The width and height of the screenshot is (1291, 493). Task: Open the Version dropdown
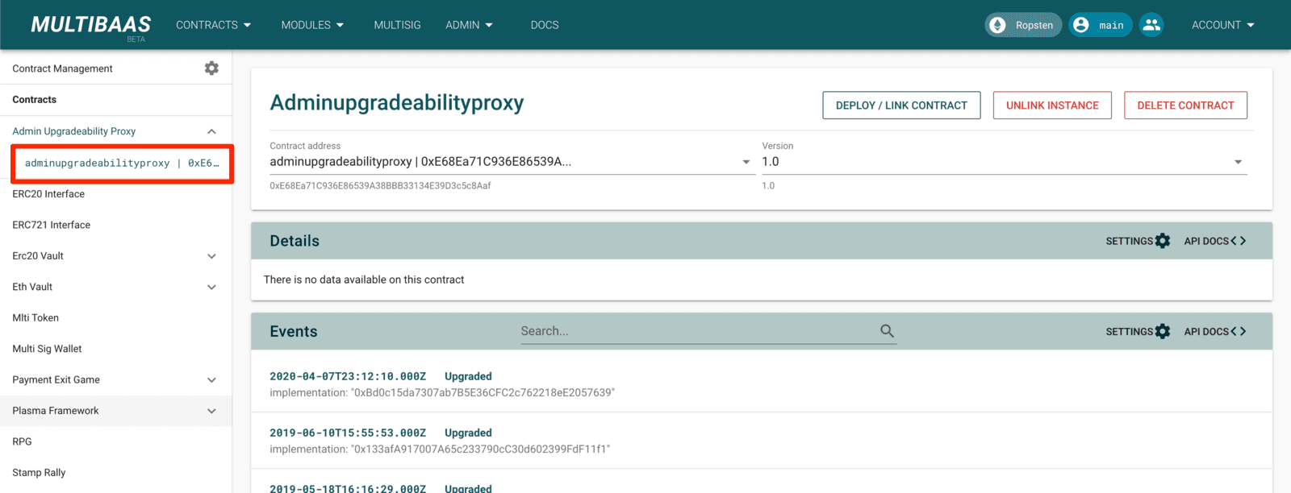pos(1005,162)
